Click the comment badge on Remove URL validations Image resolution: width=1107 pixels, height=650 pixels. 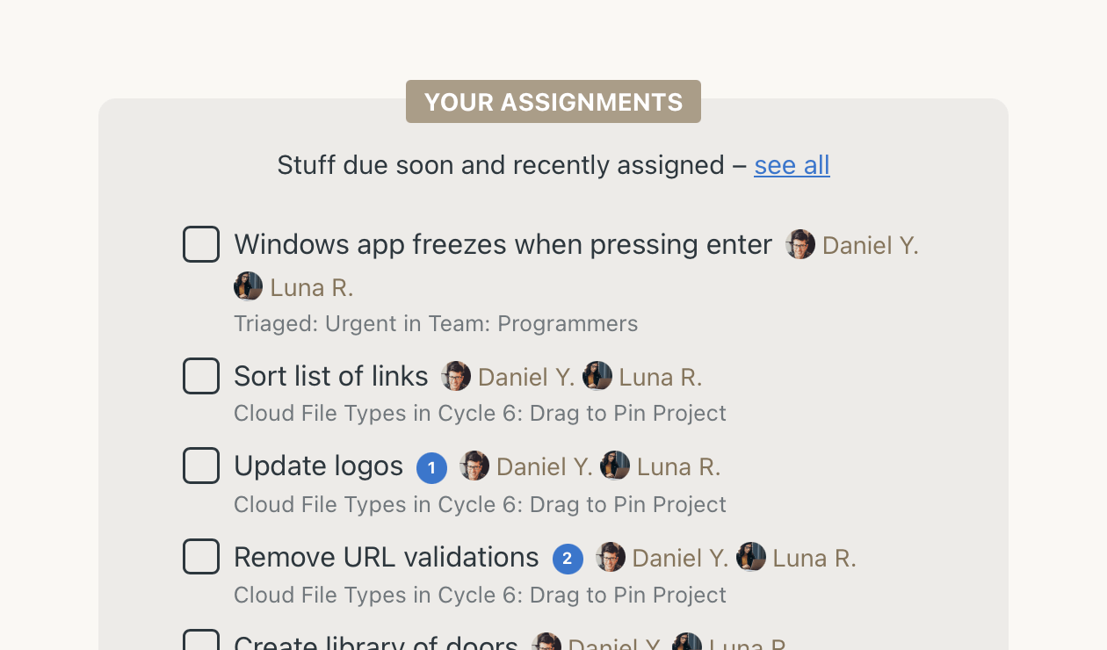tap(568, 559)
